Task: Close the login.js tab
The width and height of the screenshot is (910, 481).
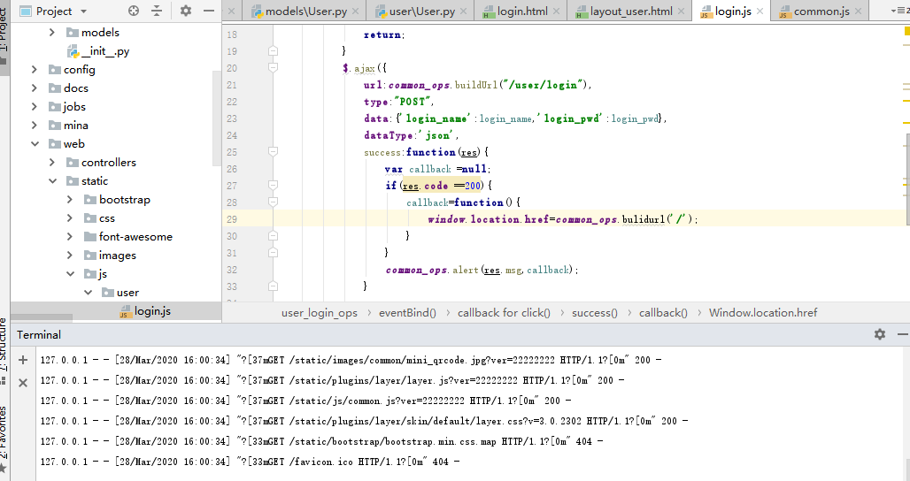Action: [760, 11]
